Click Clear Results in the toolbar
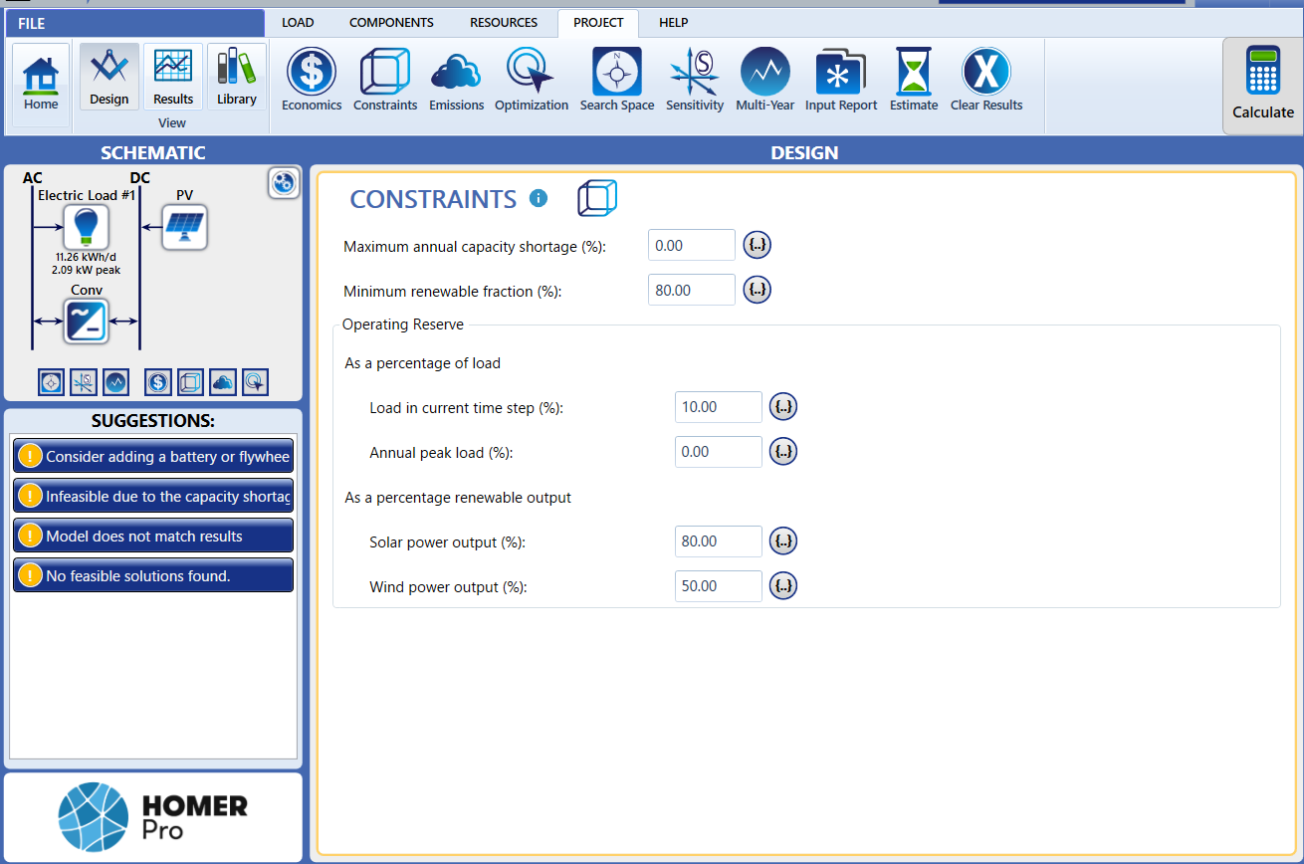Viewport: 1304px width, 864px height. tap(984, 80)
